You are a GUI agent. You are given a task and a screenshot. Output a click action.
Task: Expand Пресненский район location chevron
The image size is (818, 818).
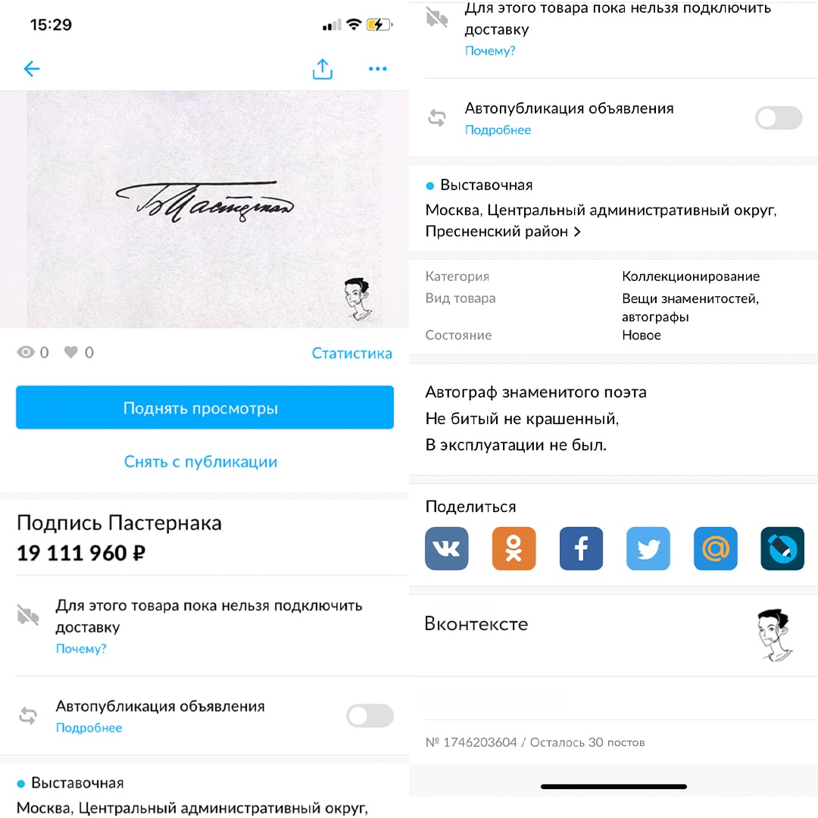[x=577, y=232]
